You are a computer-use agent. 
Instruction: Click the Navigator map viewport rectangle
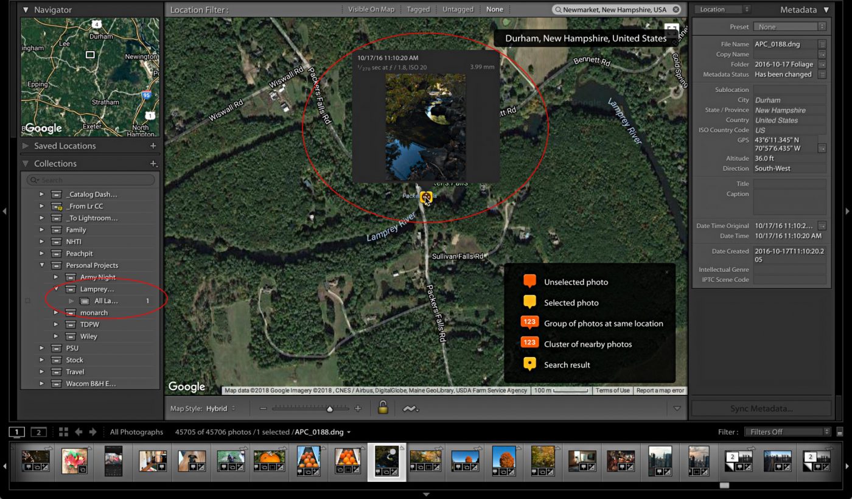pyautogui.click(x=90, y=55)
